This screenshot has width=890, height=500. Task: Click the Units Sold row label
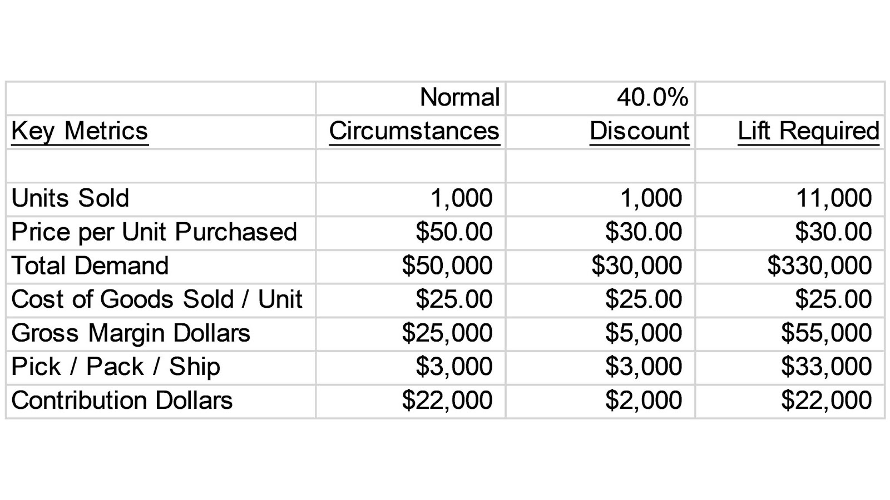[x=70, y=198]
